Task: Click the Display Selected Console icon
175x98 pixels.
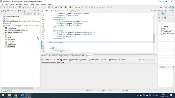Action: pos(143,60)
